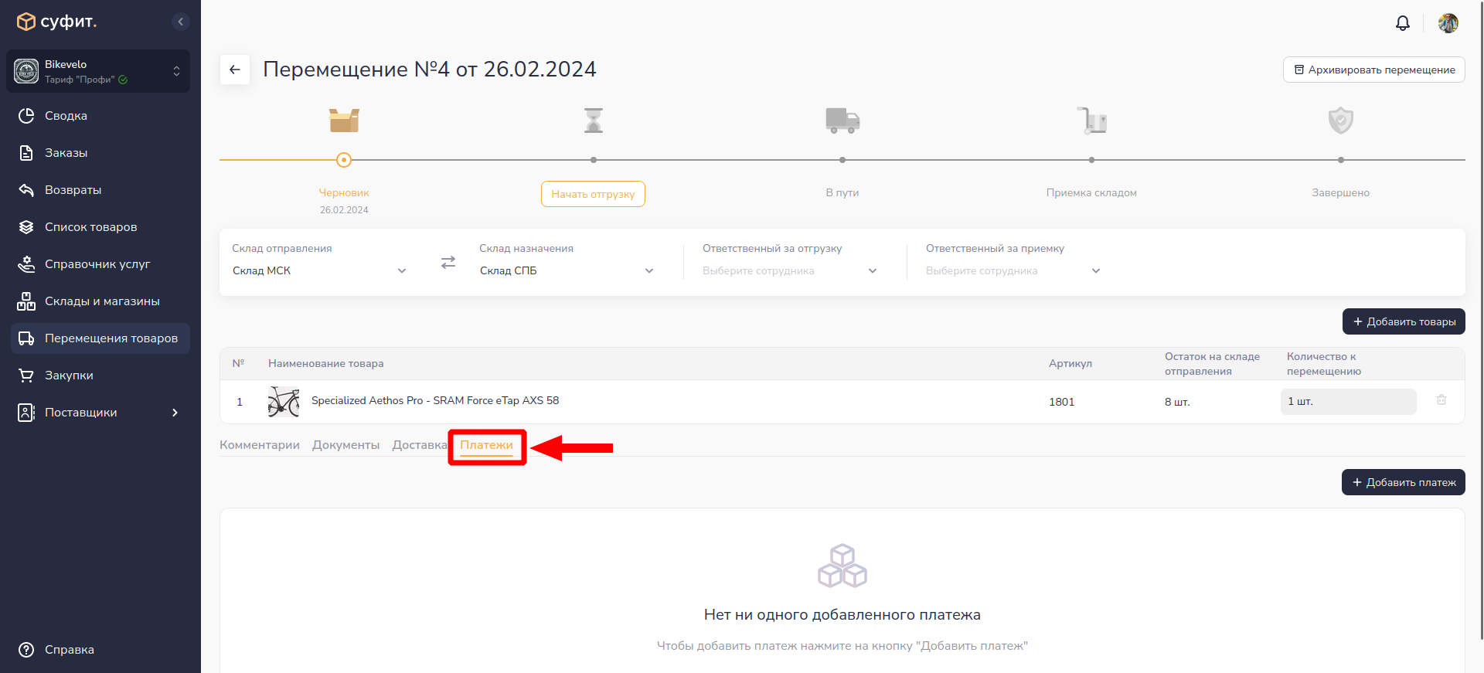Open the user profile avatar
Image resolution: width=1484 pixels, height=673 pixels.
tap(1448, 23)
